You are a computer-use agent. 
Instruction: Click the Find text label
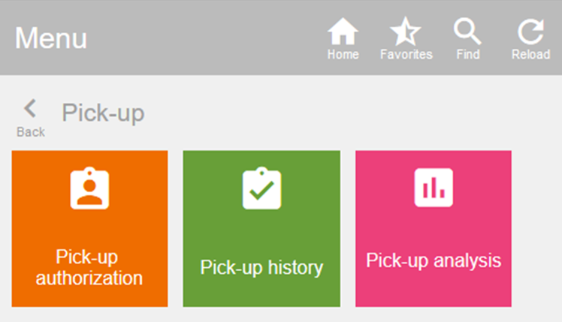(468, 55)
